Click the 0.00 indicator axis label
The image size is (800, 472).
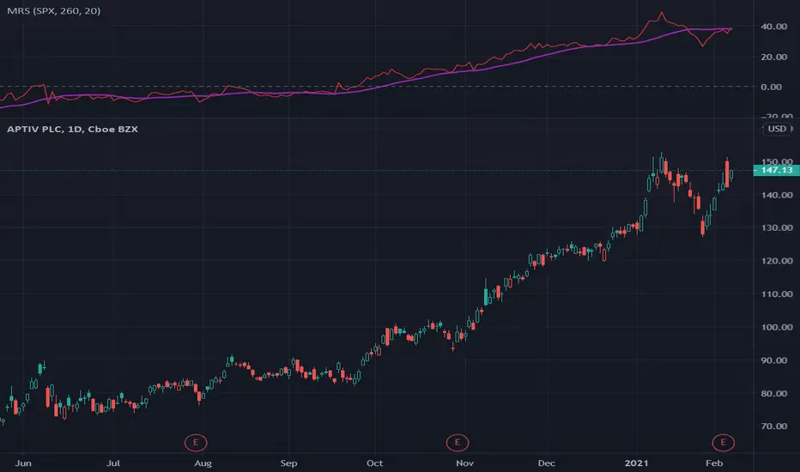(x=771, y=87)
